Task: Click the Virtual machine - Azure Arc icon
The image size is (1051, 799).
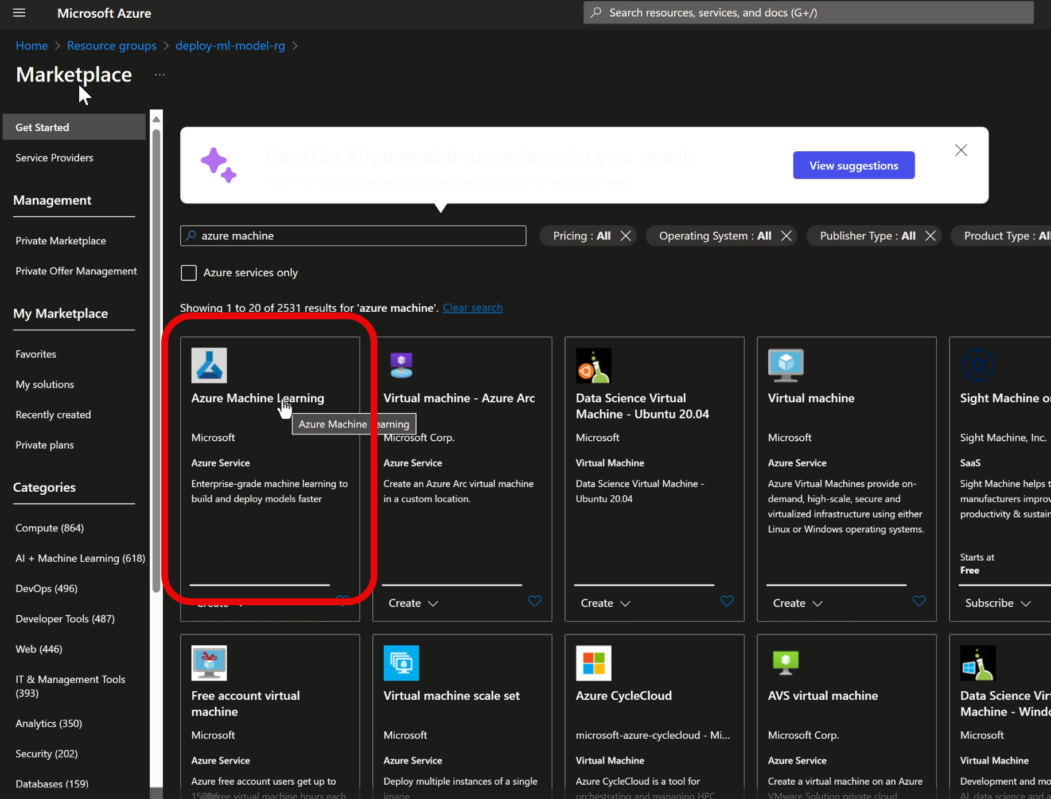Action: [401, 365]
